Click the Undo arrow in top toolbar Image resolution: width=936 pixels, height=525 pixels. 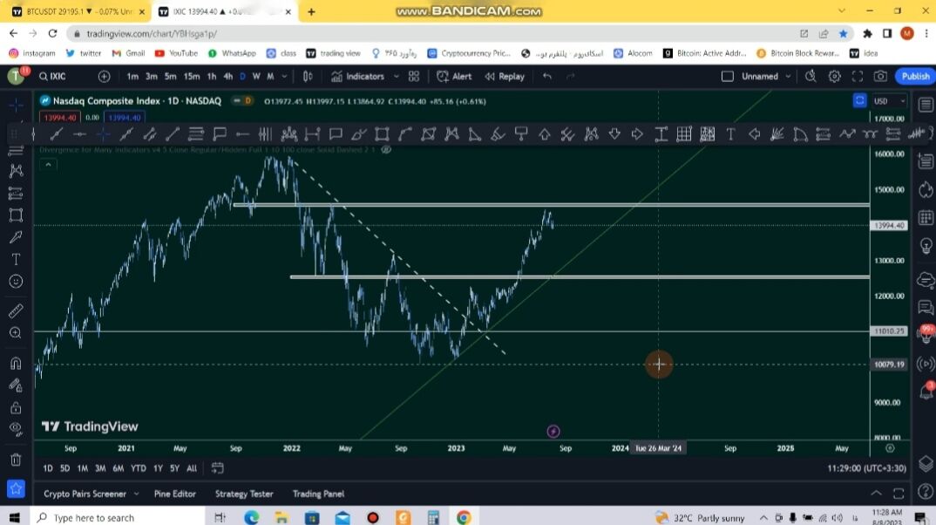click(547, 76)
